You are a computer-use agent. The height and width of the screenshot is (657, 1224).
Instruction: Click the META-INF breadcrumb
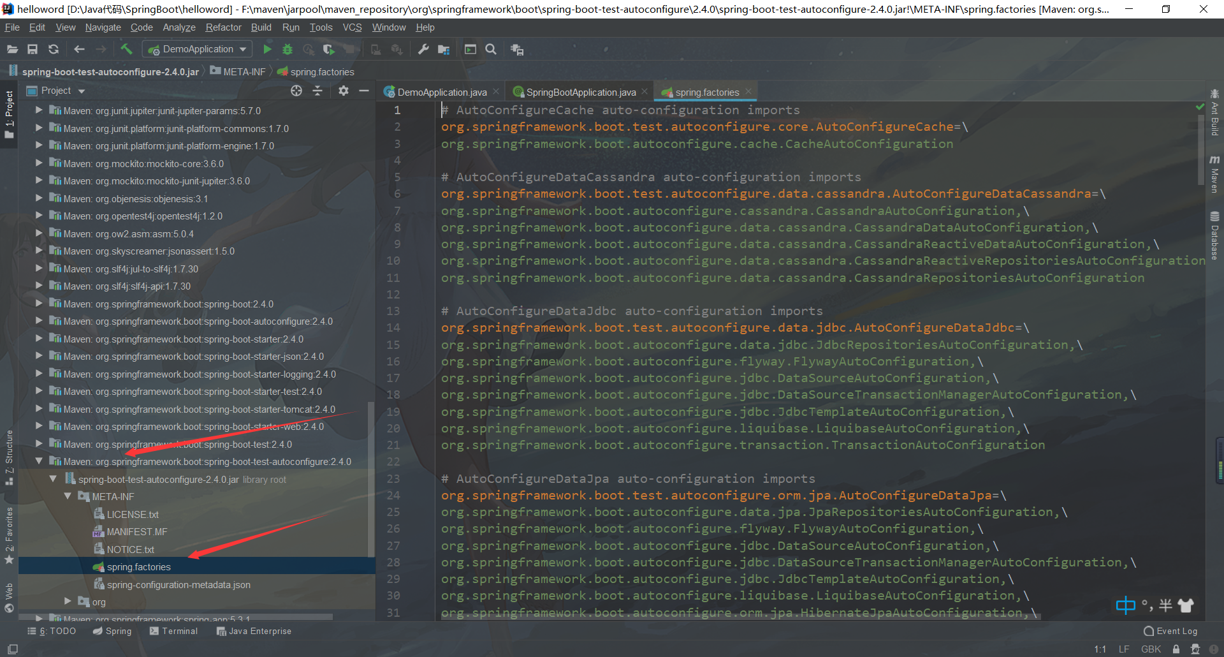[x=238, y=71]
